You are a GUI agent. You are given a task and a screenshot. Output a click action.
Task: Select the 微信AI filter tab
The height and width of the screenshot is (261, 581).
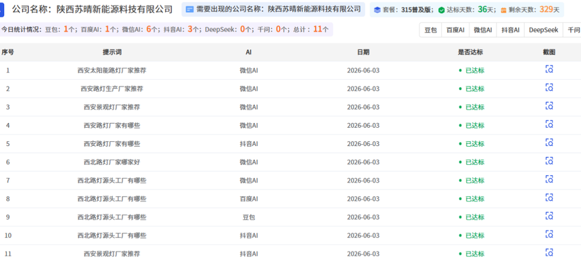(x=483, y=30)
